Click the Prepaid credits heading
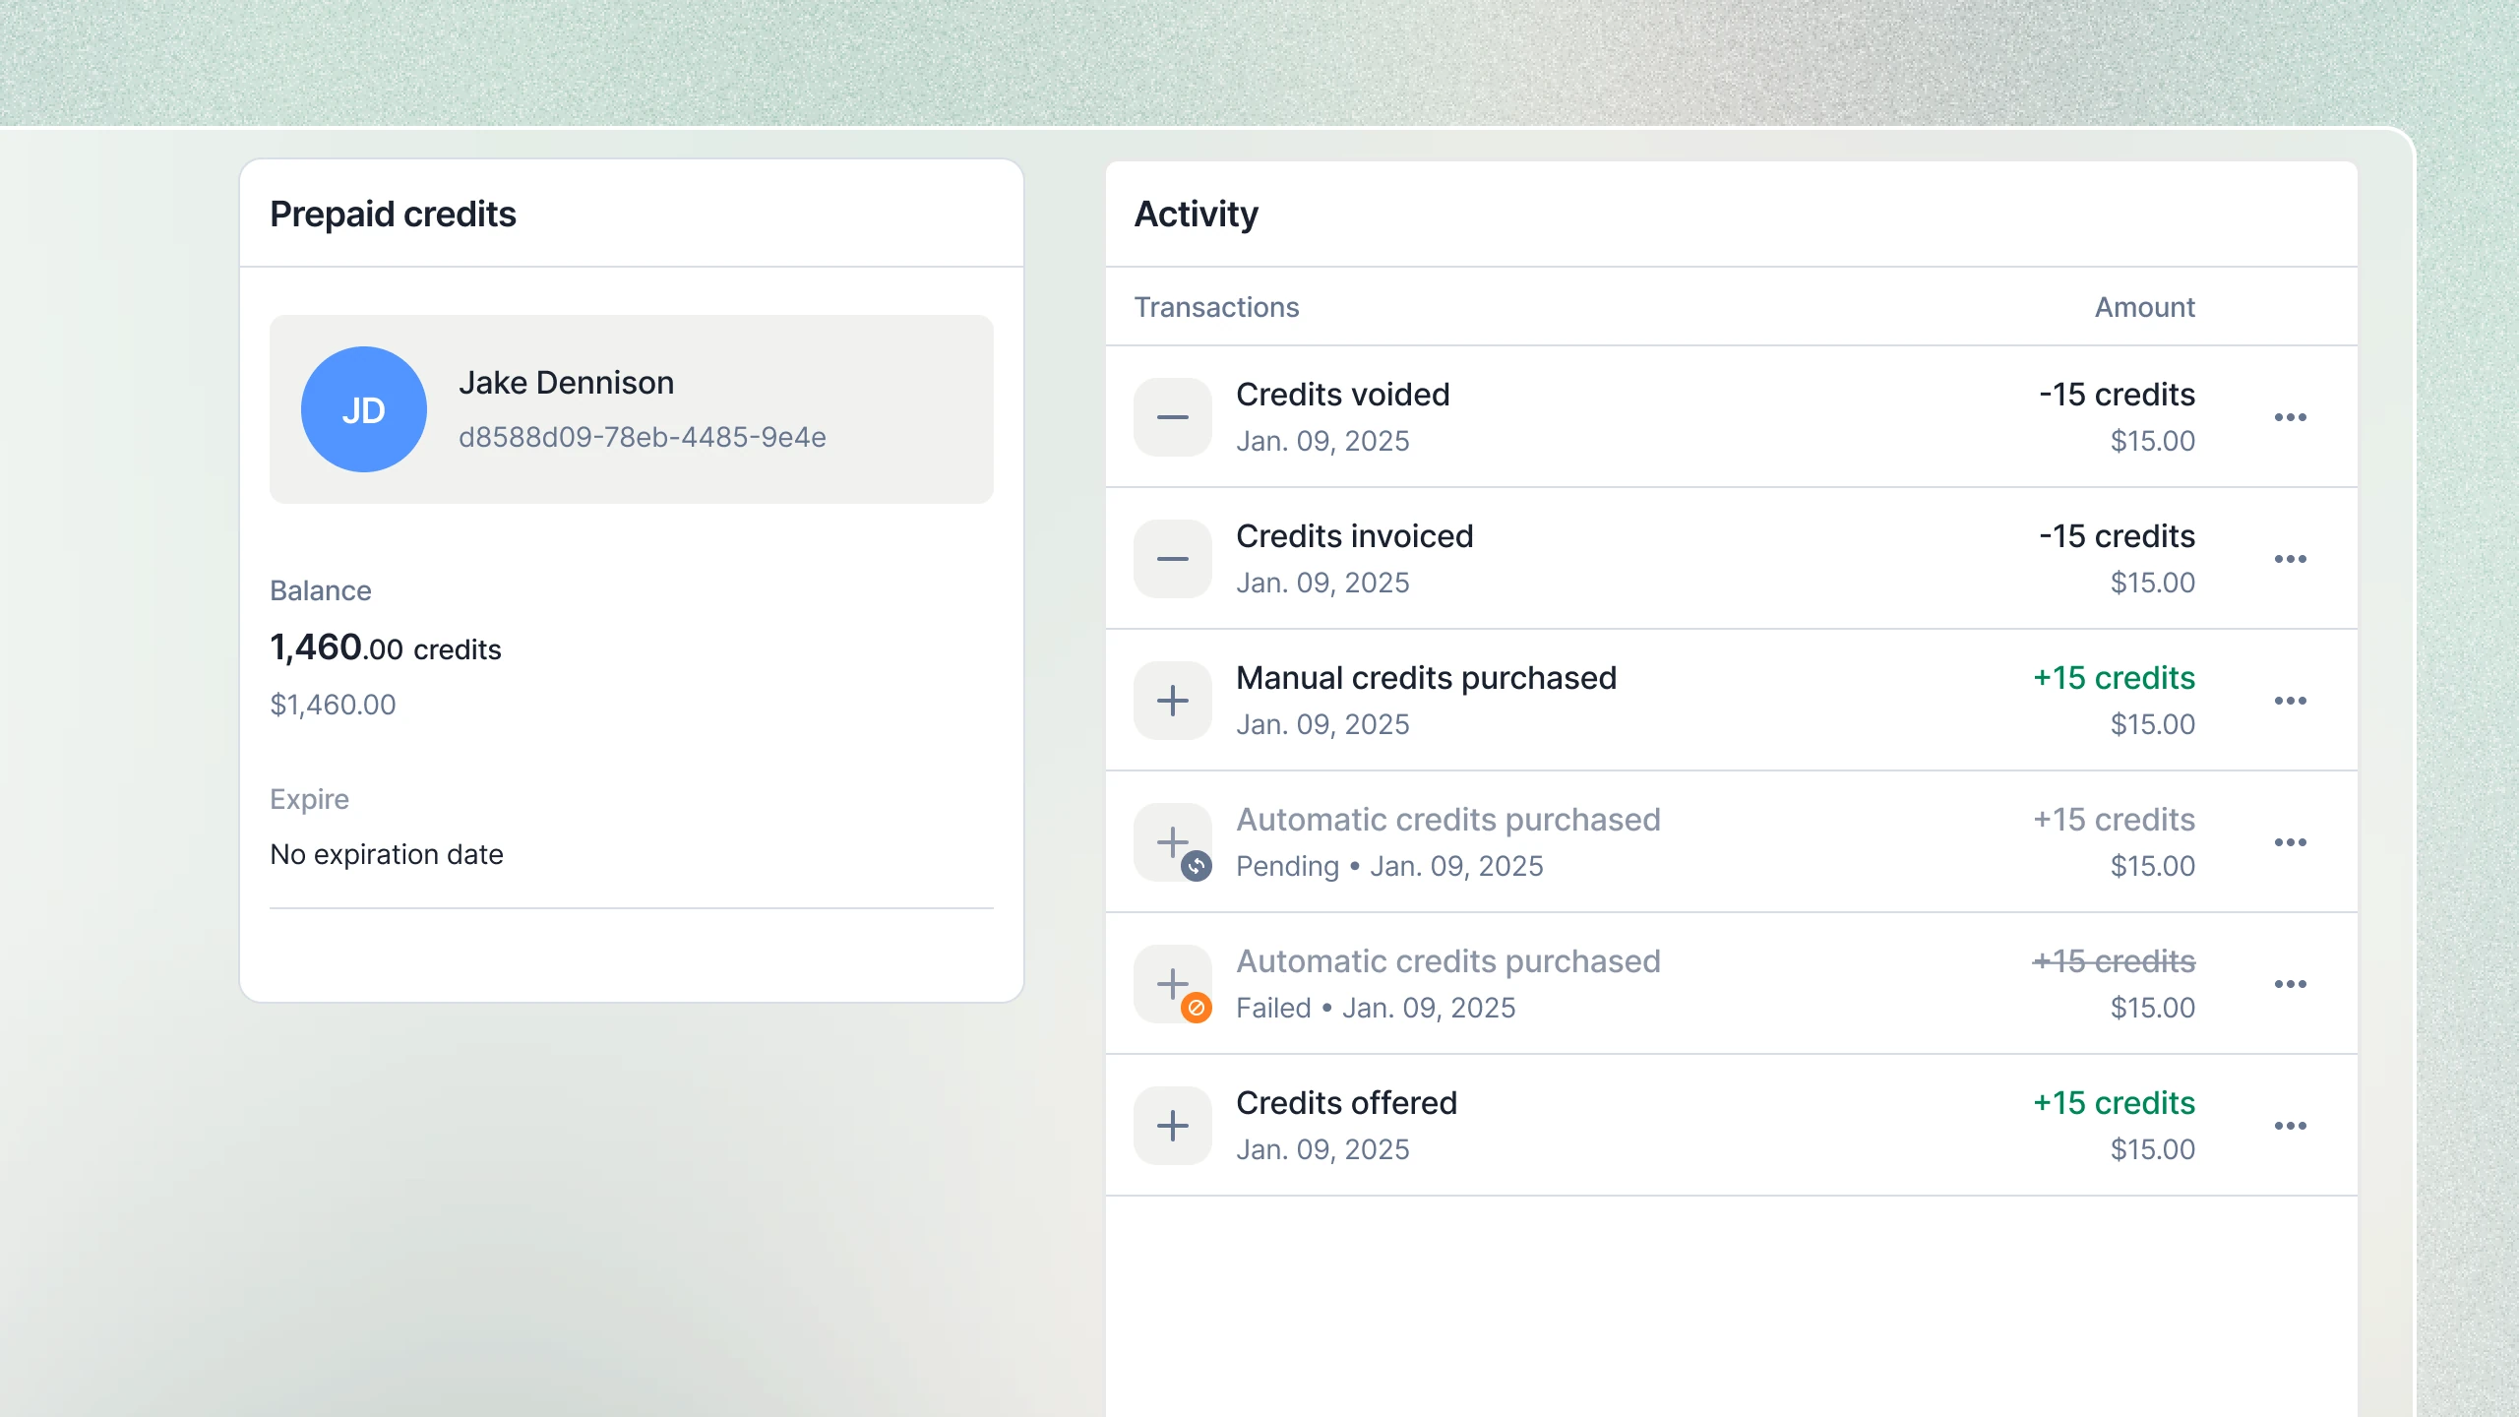 point(393,214)
